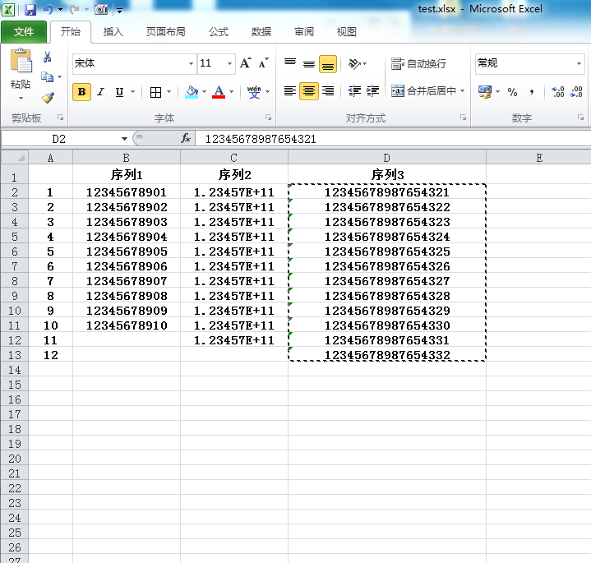This screenshot has width=591, height=563.
Task: Expand the underline style dropdown arrow
Action: click(132, 92)
